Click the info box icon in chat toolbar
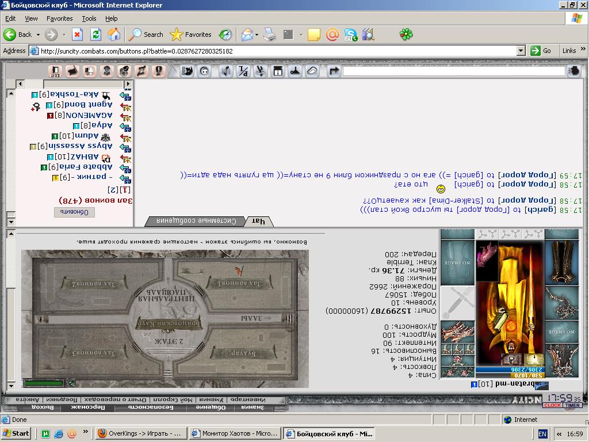Viewport: 589px width, 442px height. [x=278, y=71]
